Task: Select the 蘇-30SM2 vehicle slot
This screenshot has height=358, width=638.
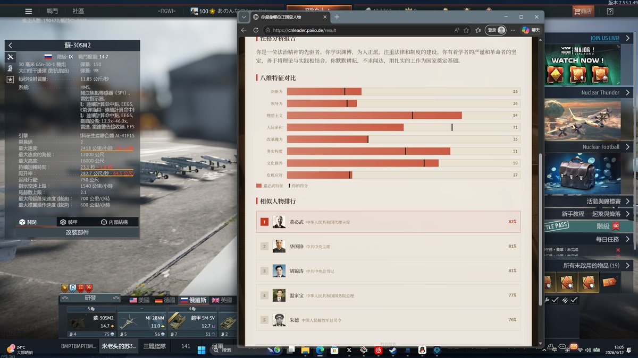Action: tap(91, 321)
